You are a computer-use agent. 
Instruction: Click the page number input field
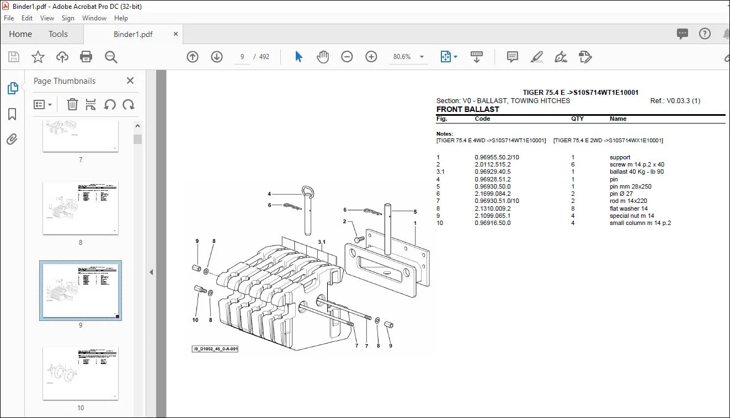pyautogui.click(x=242, y=57)
